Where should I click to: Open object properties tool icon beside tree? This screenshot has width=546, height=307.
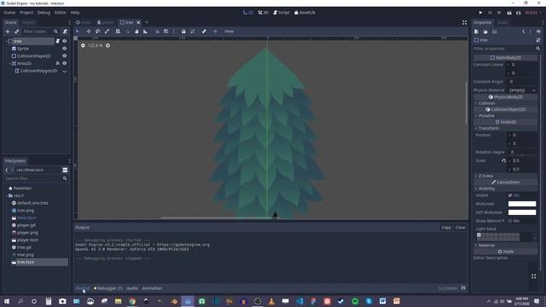(x=538, y=40)
